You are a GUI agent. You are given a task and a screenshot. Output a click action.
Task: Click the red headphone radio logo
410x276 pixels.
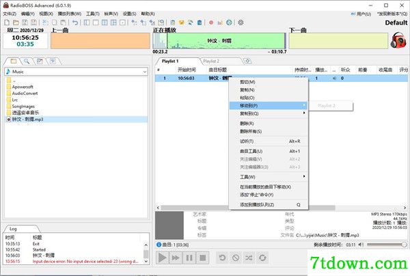click(398, 40)
